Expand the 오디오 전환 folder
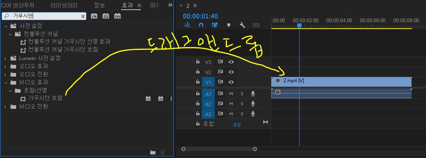 (5, 74)
